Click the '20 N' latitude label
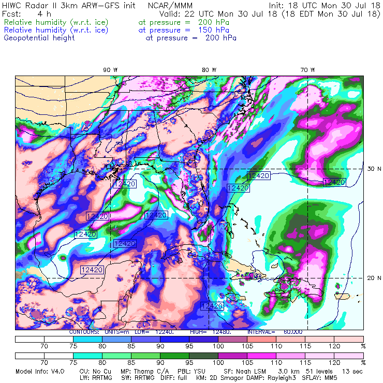 [374, 278]
